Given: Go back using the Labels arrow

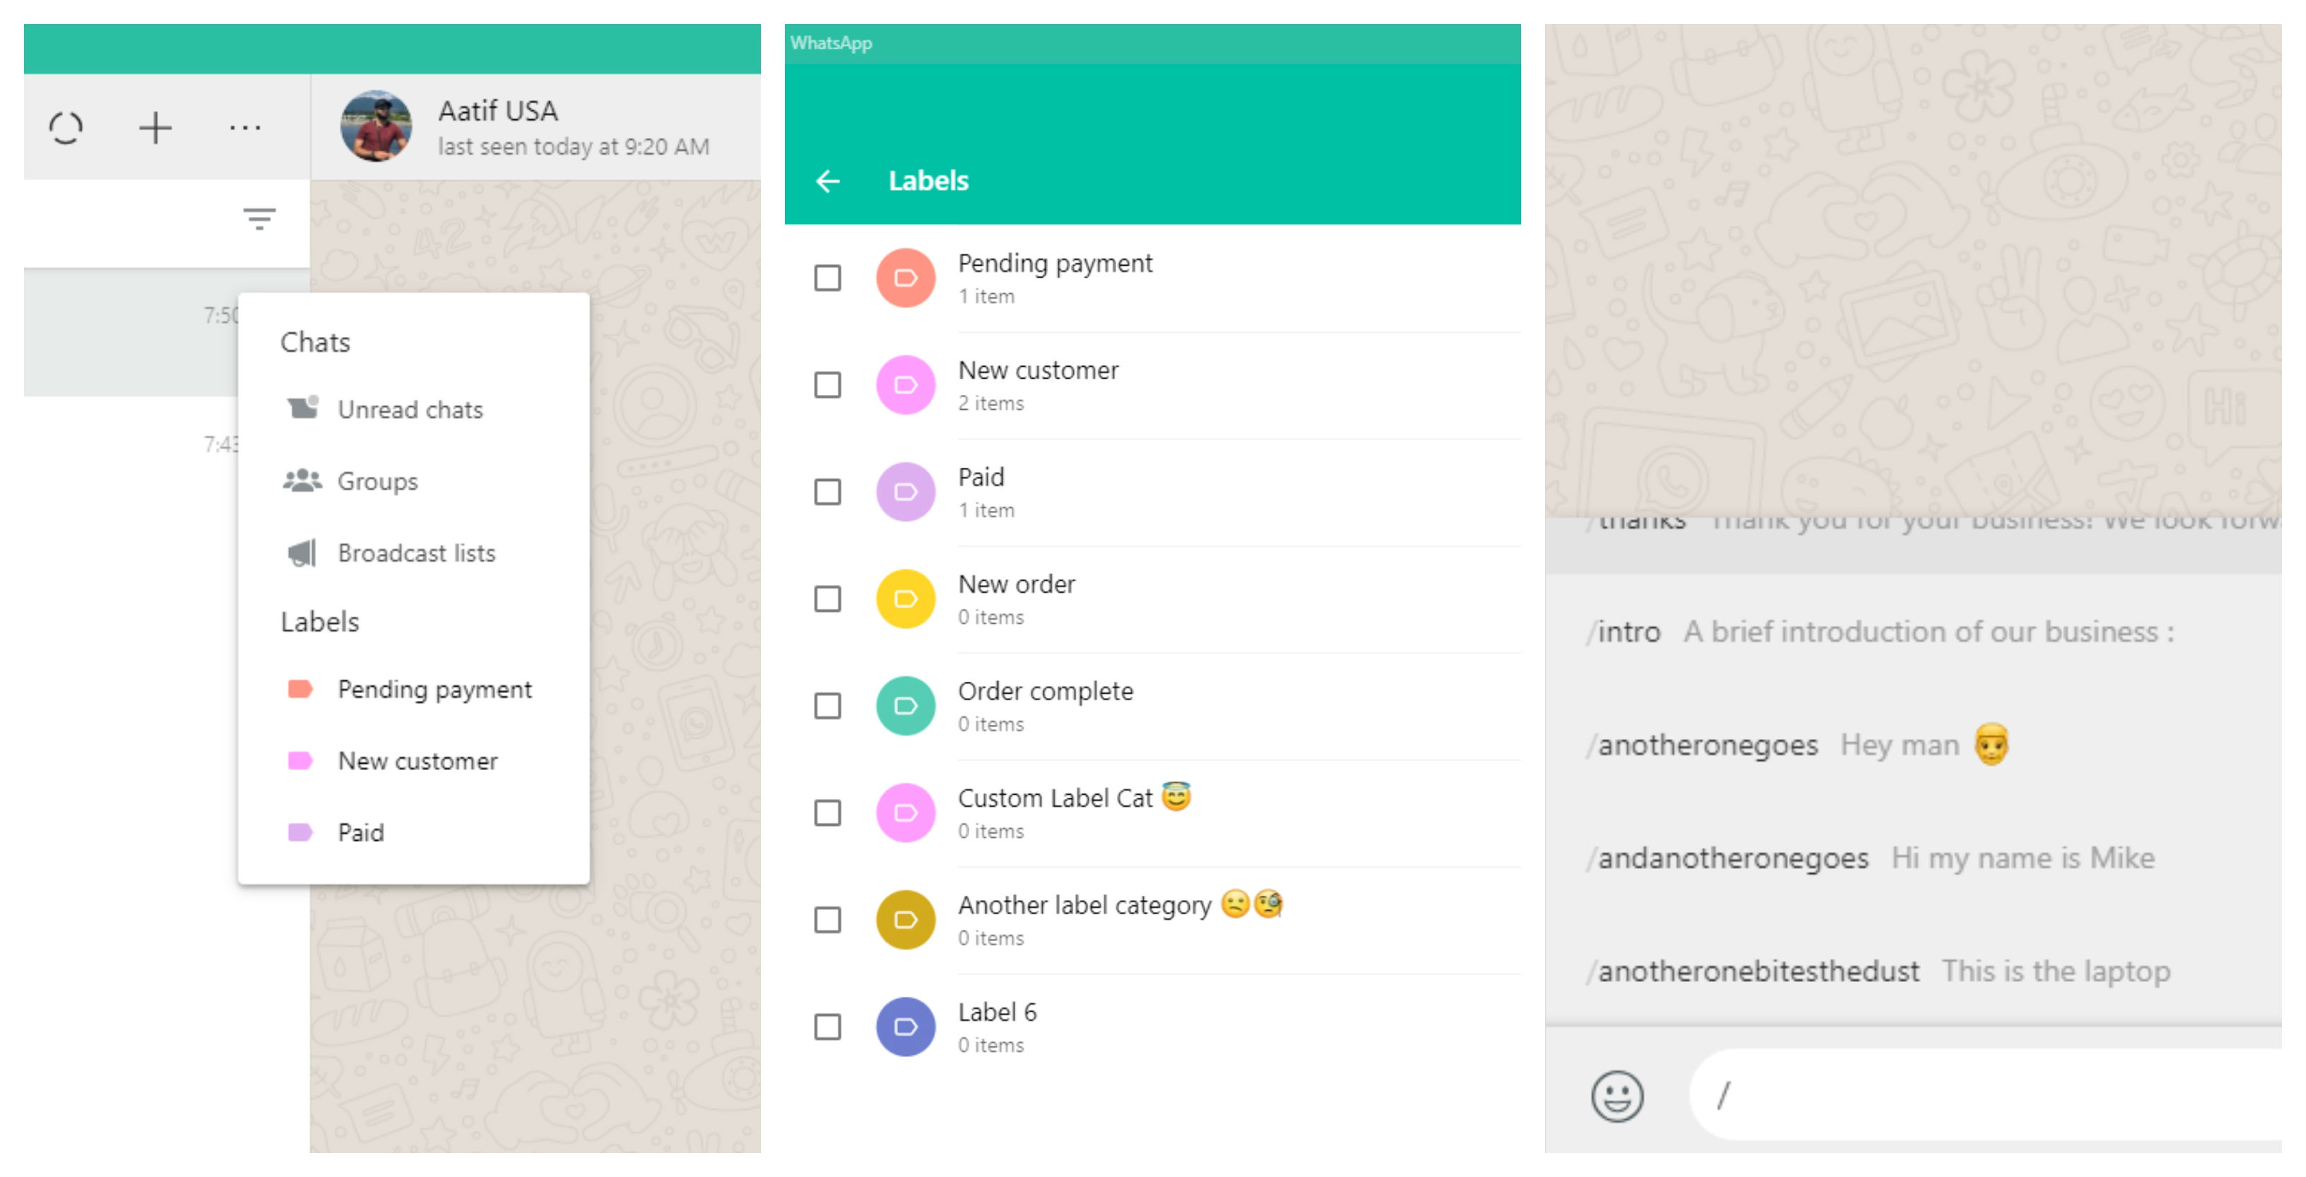Looking at the screenshot, I should [828, 182].
